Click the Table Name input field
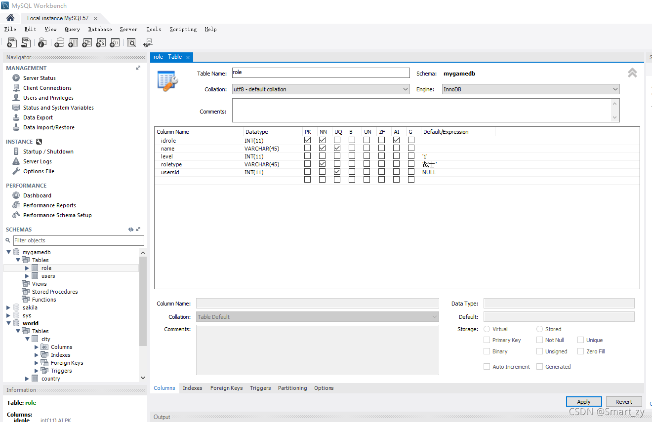The height and width of the screenshot is (422, 652). 321,73
